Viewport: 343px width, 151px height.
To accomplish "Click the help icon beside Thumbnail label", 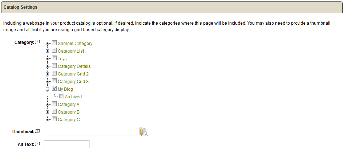I will (38, 131).
